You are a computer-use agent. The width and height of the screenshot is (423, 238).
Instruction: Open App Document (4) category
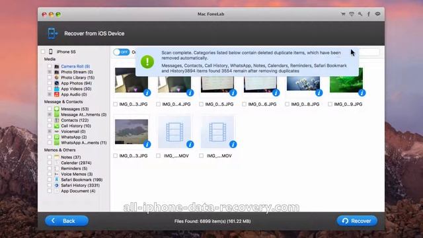pyautogui.click(x=78, y=191)
